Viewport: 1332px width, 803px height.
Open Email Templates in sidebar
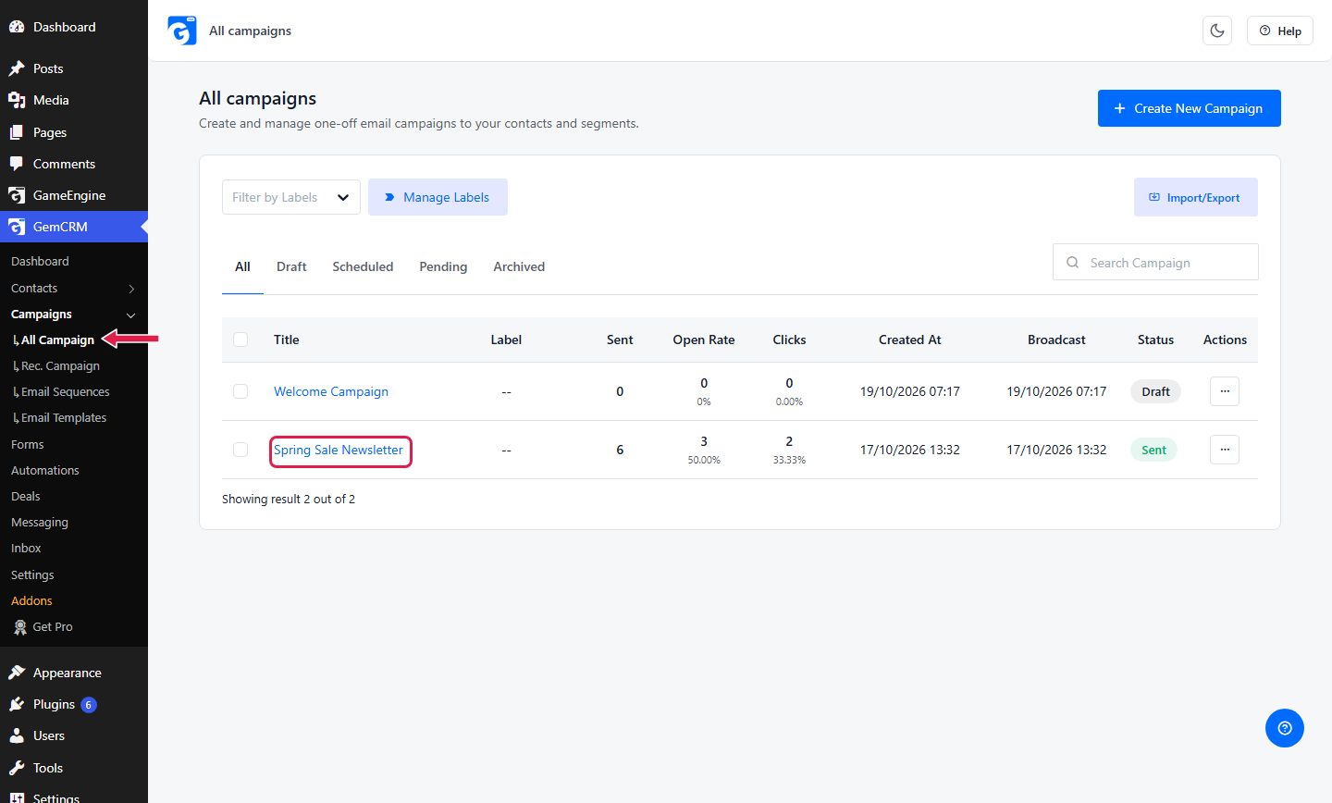(63, 418)
